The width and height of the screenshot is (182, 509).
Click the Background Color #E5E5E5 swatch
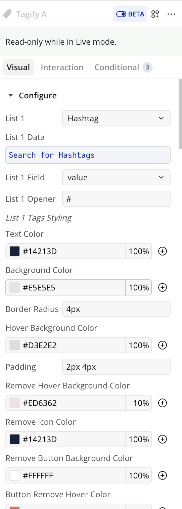pos(15,287)
